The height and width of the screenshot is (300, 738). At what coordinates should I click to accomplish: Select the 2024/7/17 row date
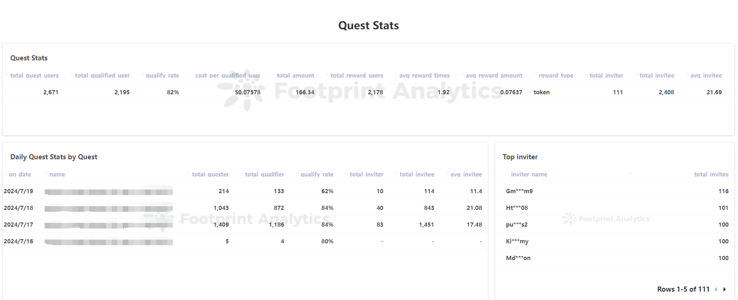(19, 224)
